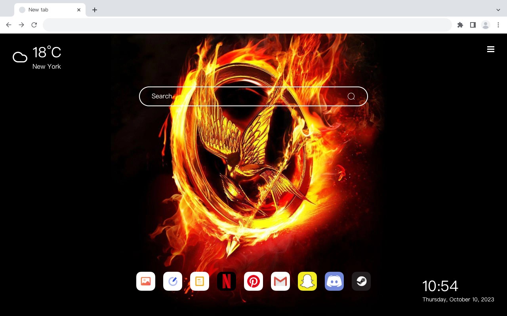This screenshot has width=507, height=316.
Task: Click the search magnifier icon
Action: (351, 96)
